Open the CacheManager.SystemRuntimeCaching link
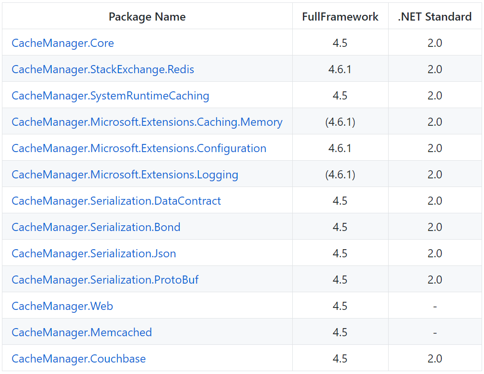484x374 pixels. (x=110, y=96)
